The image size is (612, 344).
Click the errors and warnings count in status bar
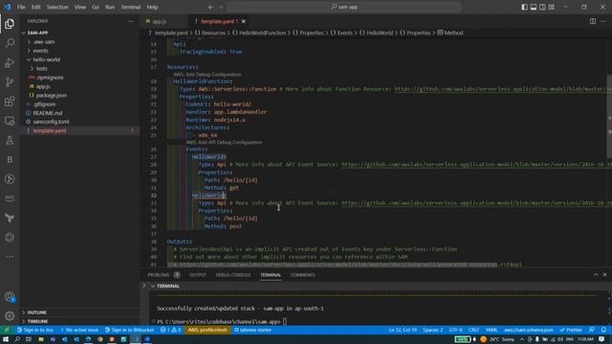pyautogui.click(x=170, y=330)
